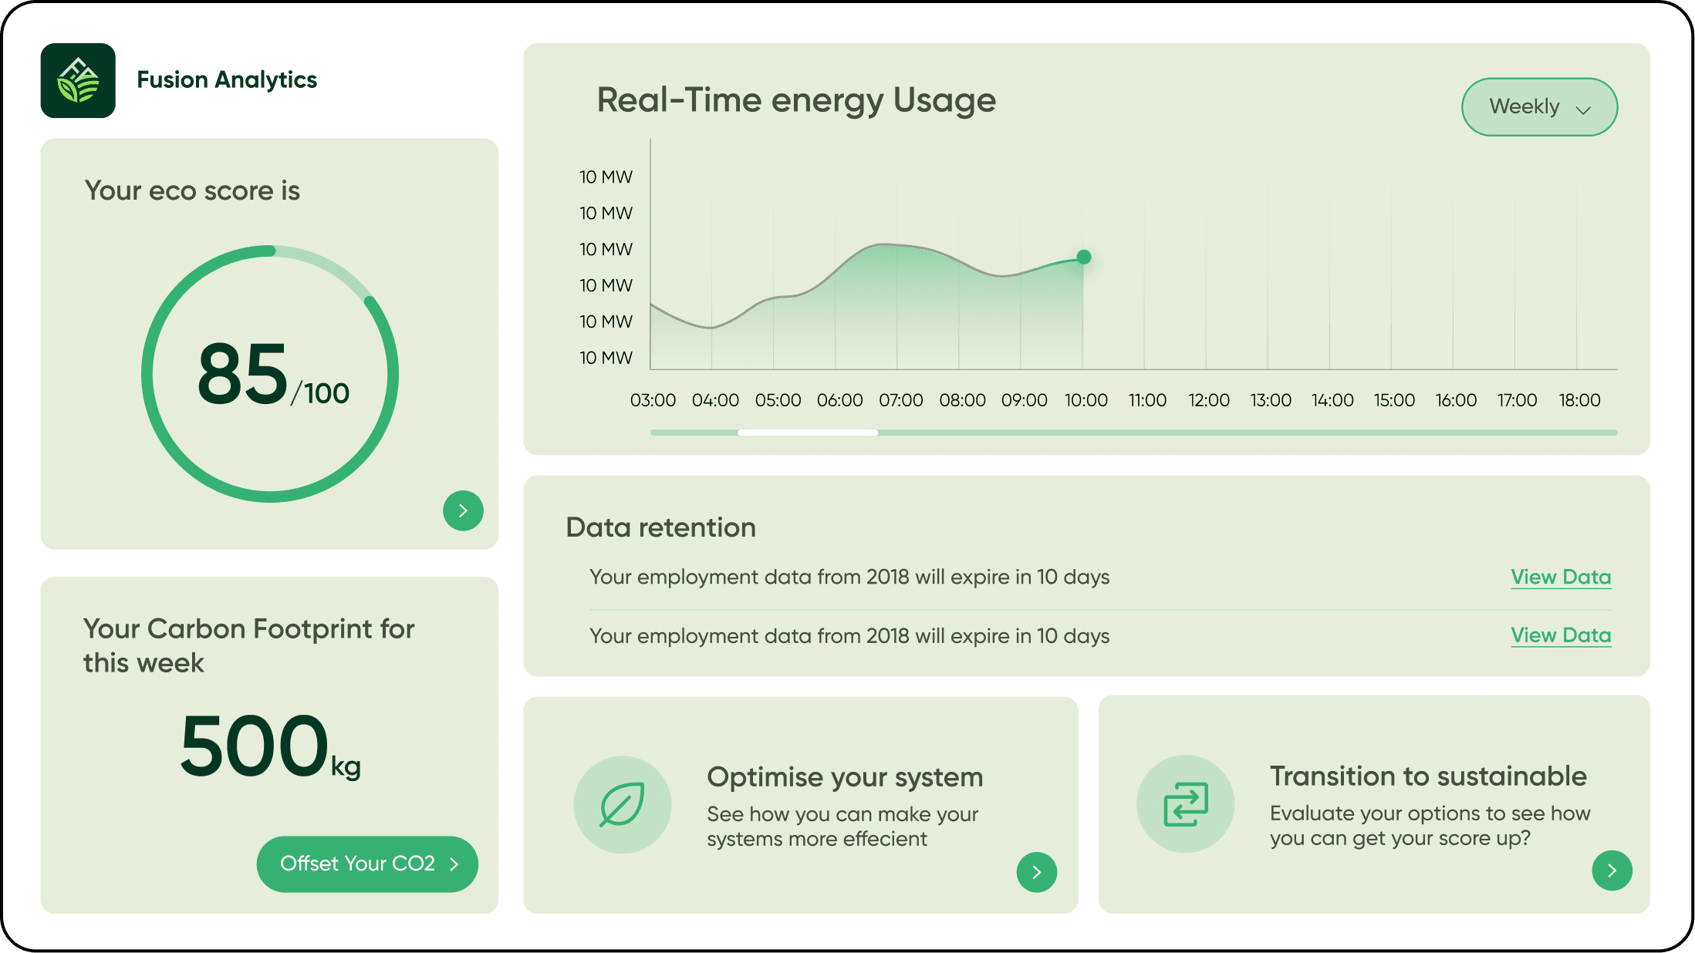Click the green data point on chart
The image size is (1695, 953).
coord(1083,257)
